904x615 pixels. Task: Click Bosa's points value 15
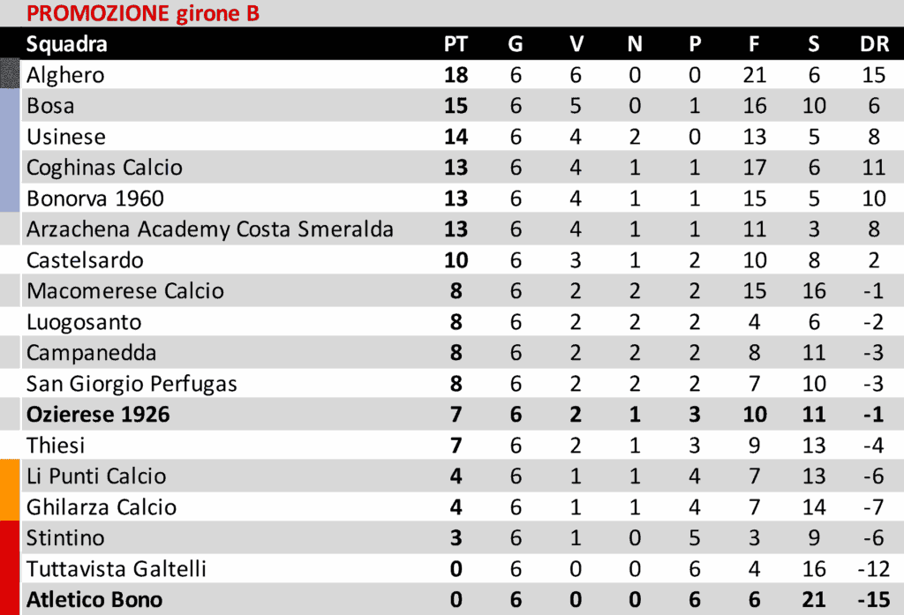coord(456,106)
